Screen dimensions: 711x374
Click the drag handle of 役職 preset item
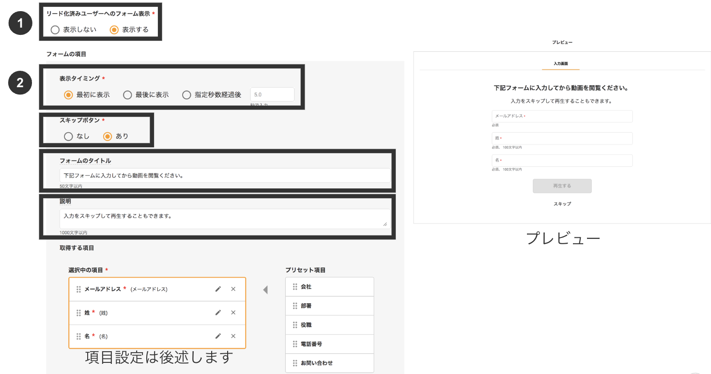coord(295,325)
